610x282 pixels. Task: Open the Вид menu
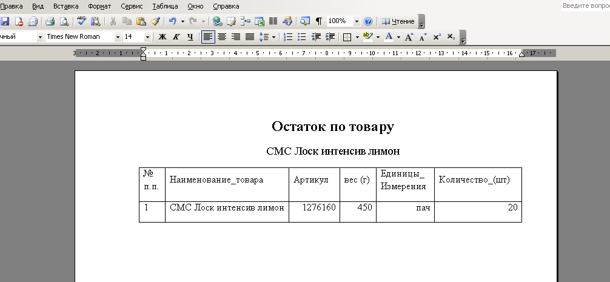click(x=38, y=6)
